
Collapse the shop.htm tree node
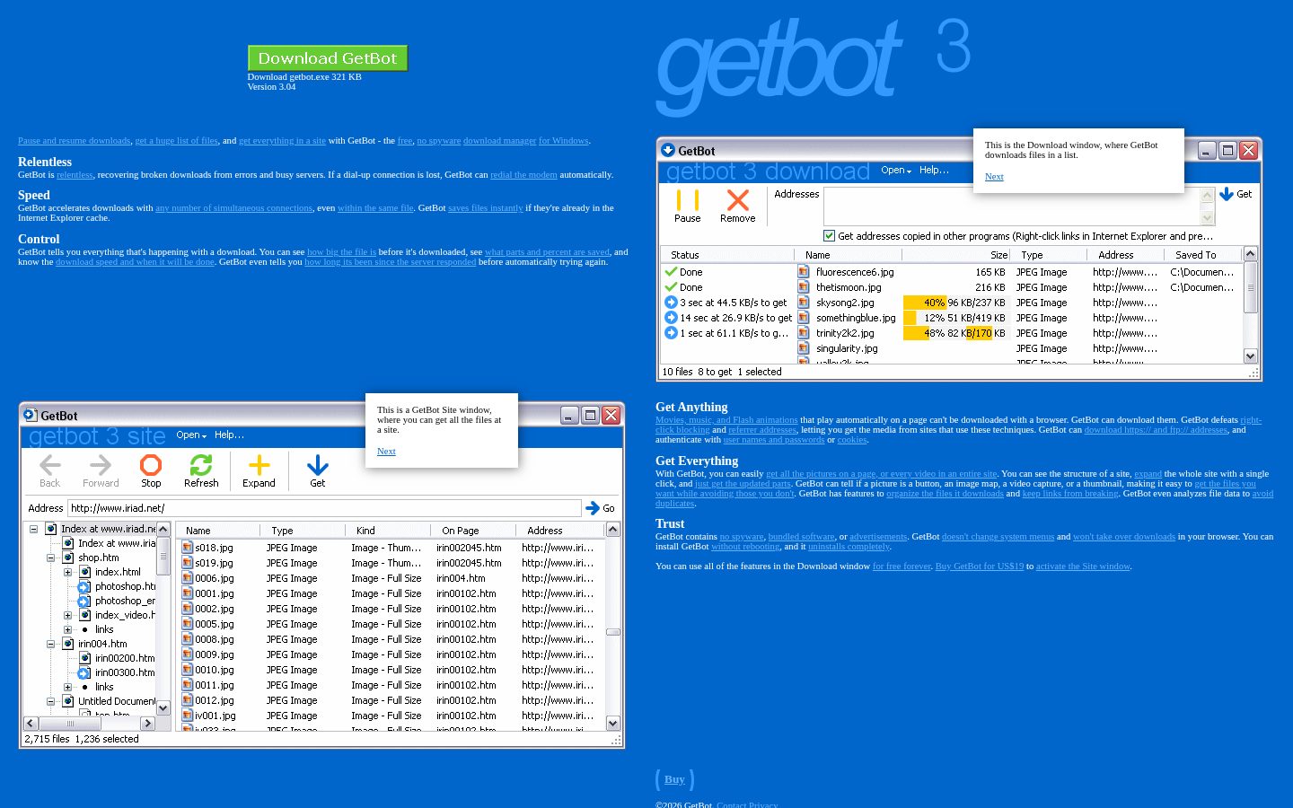51,558
